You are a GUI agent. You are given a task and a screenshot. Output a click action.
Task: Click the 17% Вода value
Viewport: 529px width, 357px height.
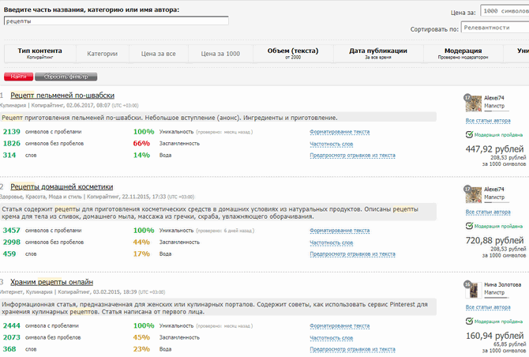[x=141, y=254]
